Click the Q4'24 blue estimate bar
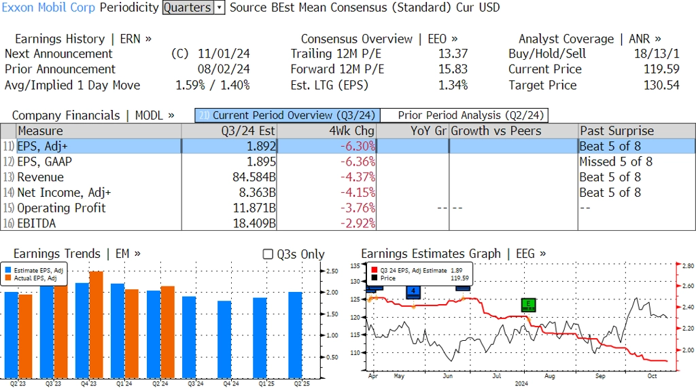Screen dimensions: 696x389 [x=224, y=339]
